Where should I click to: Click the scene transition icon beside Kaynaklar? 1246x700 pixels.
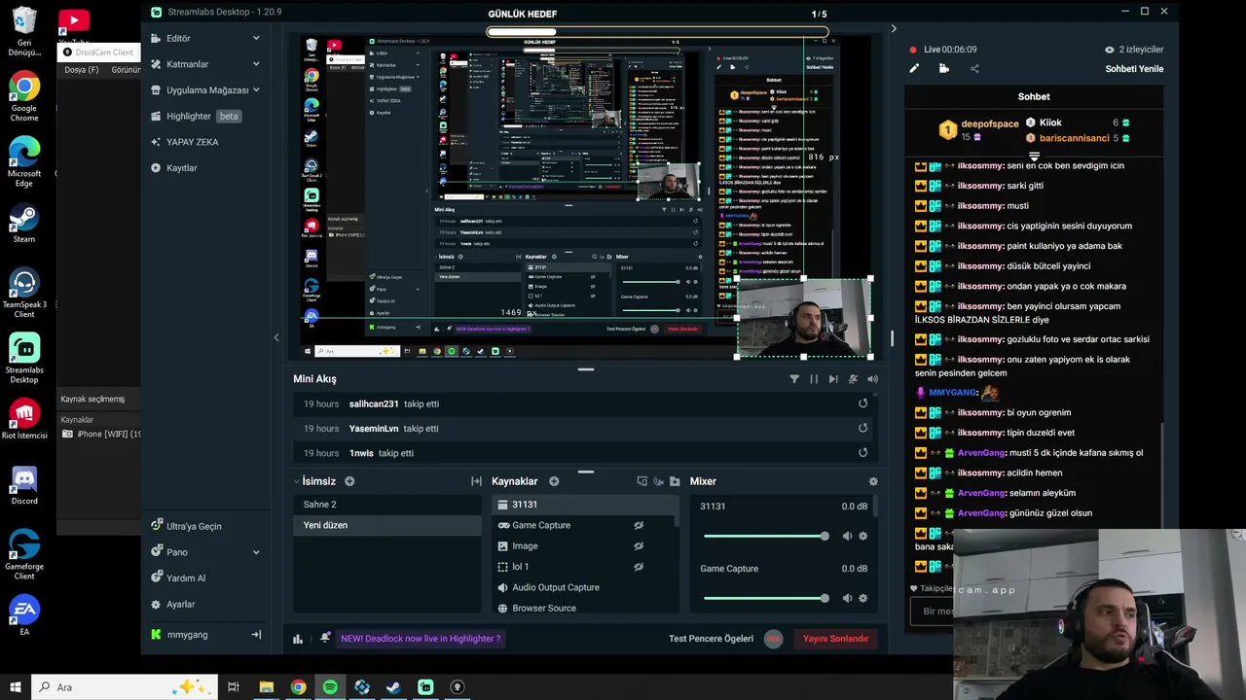[476, 481]
